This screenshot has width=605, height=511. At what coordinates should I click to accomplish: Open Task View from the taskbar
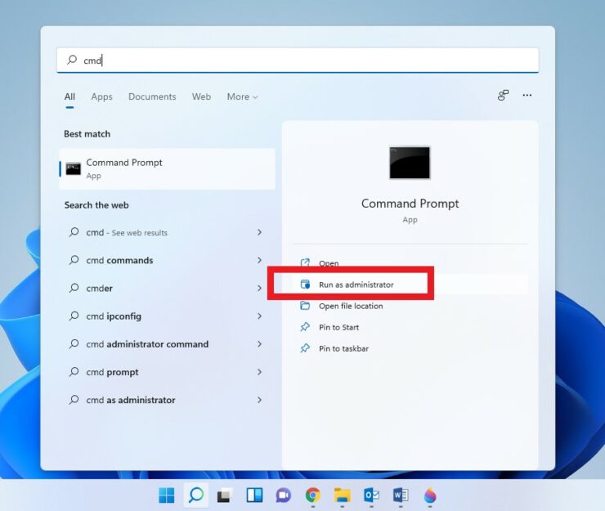pyautogui.click(x=225, y=495)
